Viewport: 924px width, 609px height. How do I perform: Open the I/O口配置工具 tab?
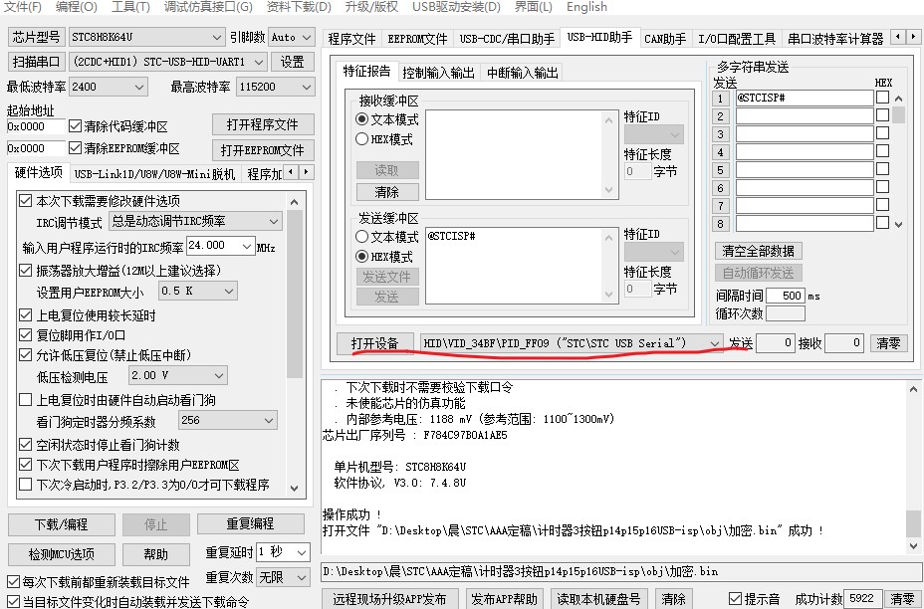(737, 39)
